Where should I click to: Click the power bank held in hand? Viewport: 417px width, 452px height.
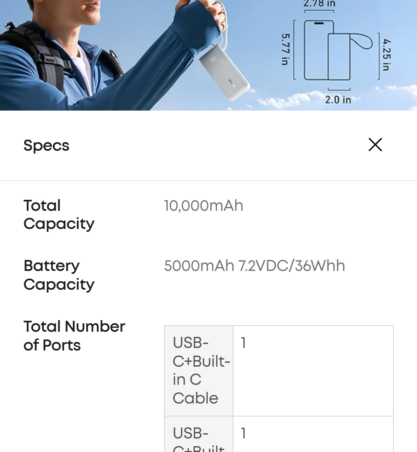point(223,71)
